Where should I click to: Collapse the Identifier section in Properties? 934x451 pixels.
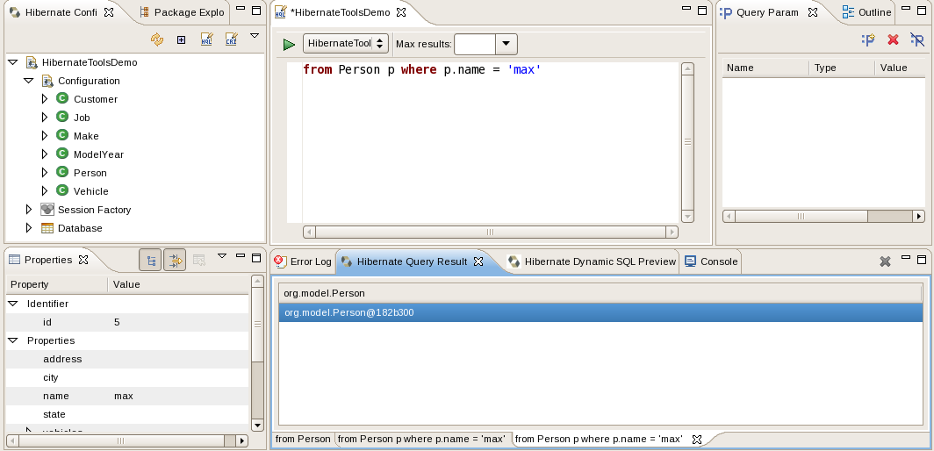[13, 304]
